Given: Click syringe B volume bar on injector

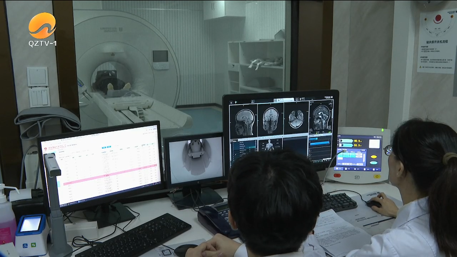Looking at the screenshot, I should coord(347,146).
